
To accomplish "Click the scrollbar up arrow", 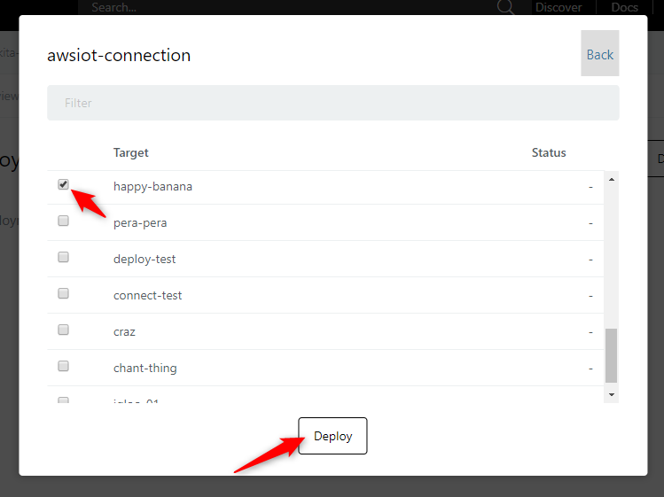I will (611, 180).
